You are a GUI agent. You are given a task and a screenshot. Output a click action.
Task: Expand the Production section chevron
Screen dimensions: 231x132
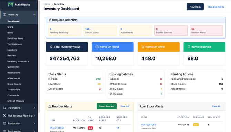[34, 123]
